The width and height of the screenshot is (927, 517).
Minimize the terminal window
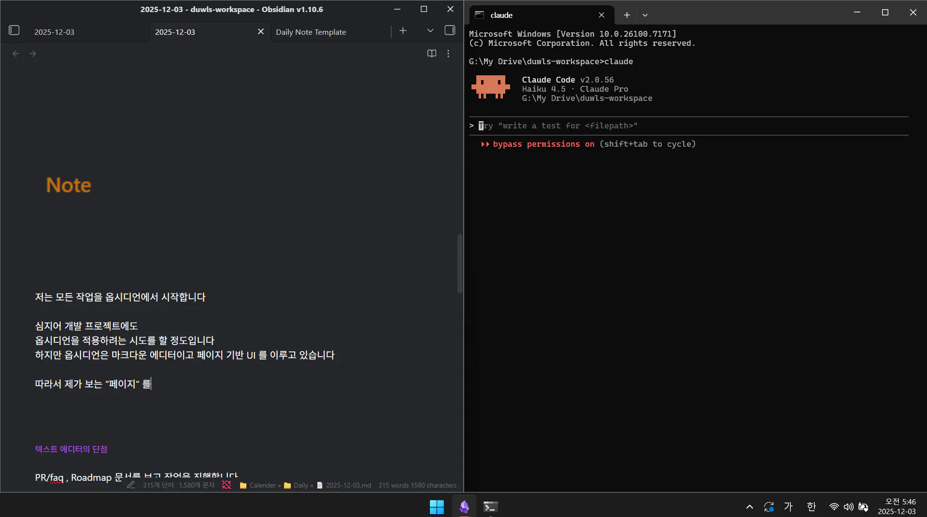point(857,13)
